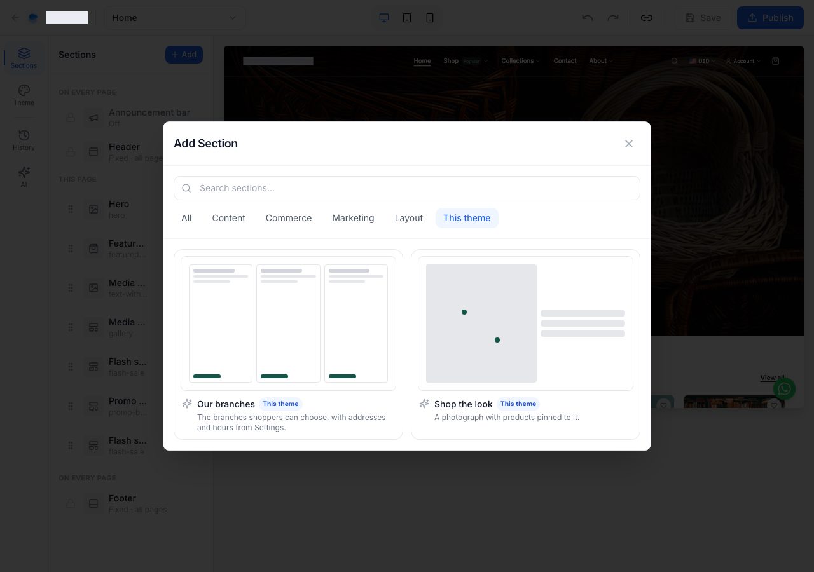Select the Footer section row

pyautogui.click(x=130, y=503)
